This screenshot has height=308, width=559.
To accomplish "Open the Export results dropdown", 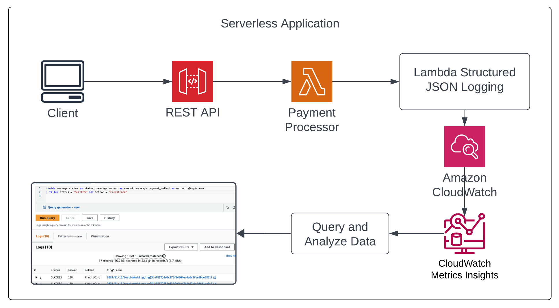I will tap(181, 247).
